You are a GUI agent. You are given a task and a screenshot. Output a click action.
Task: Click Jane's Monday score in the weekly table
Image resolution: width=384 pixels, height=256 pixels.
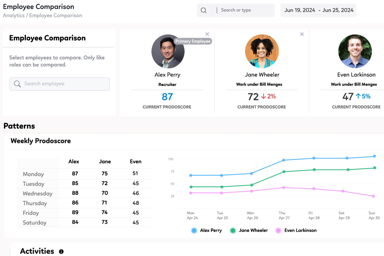tap(105, 173)
